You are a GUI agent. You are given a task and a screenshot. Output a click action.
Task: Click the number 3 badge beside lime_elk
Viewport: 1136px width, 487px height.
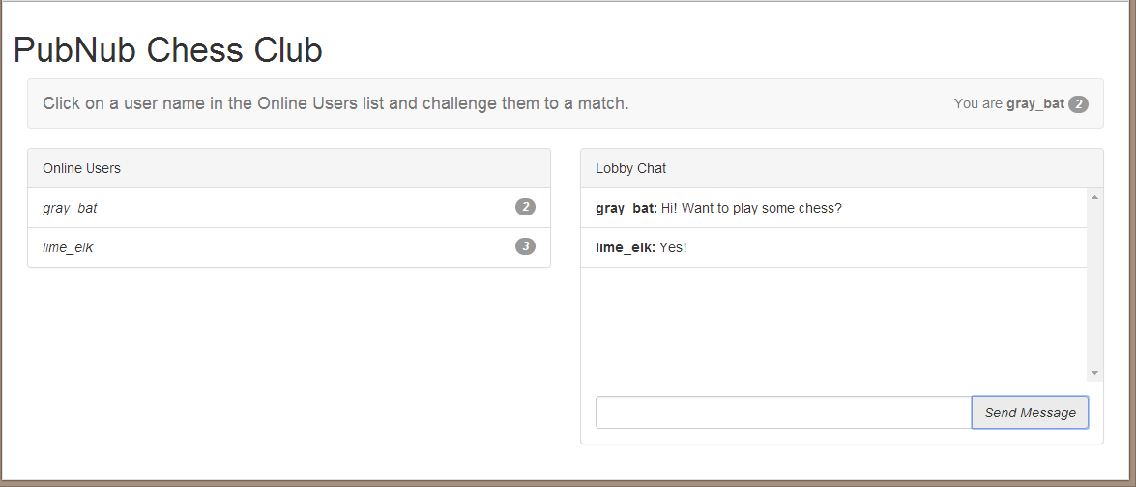(525, 246)
